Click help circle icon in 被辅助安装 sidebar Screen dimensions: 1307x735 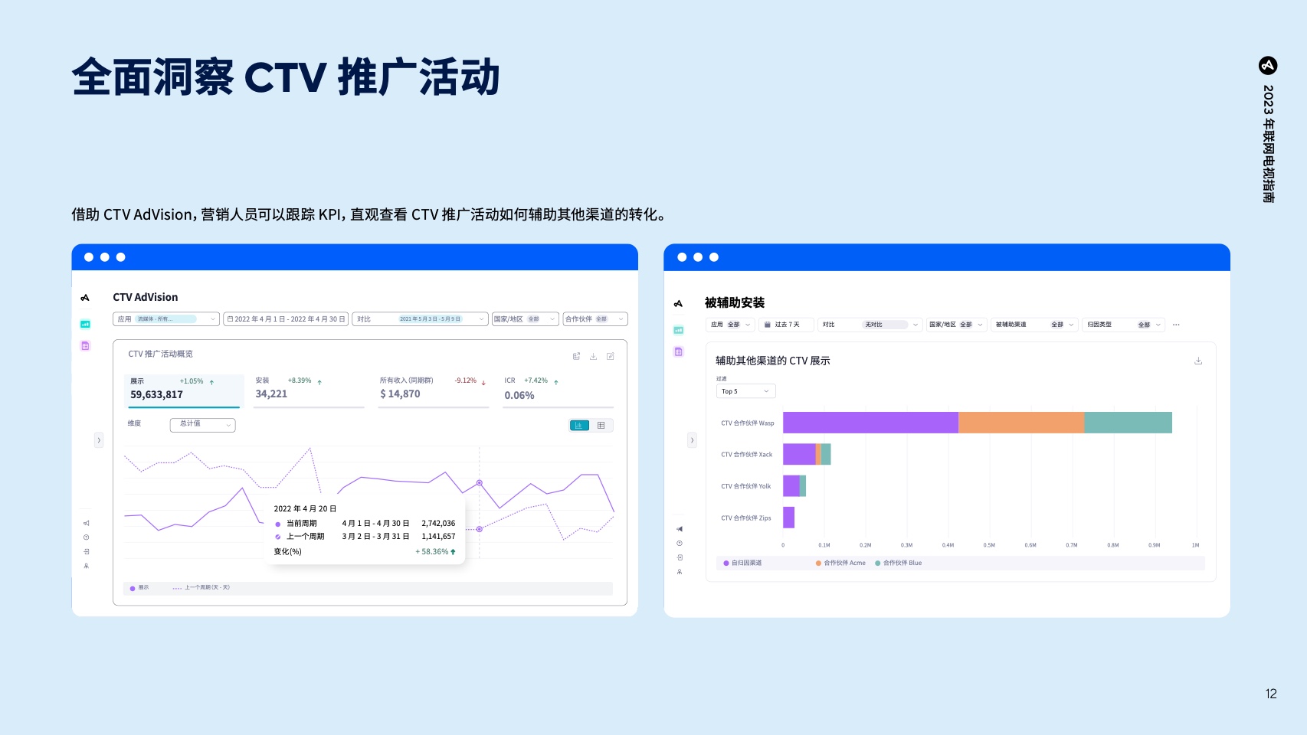coord(680,544)
